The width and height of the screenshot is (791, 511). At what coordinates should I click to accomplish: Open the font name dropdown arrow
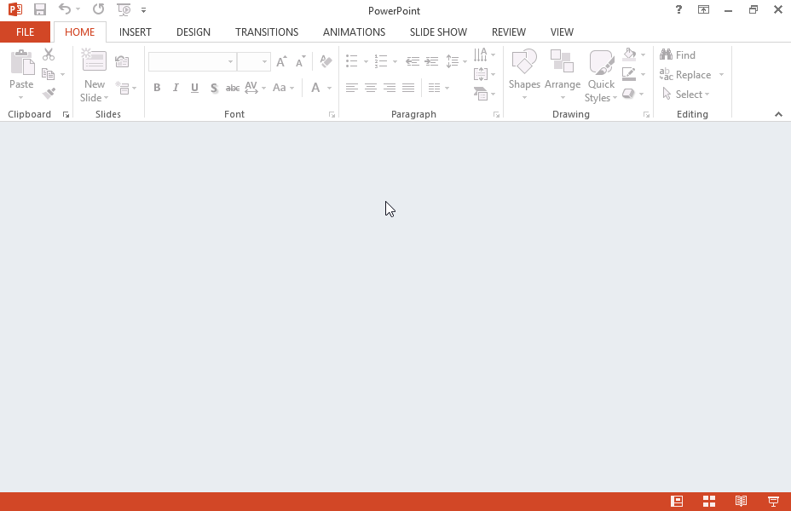[x=230, y=61]
